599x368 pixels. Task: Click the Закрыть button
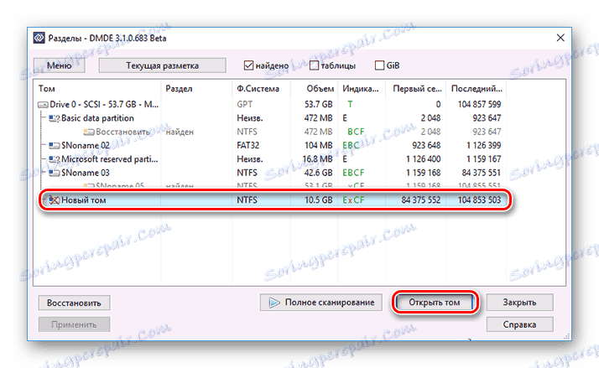pyautogui.click(x=519, y=303)
